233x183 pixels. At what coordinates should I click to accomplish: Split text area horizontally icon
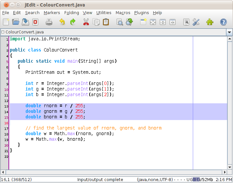point(163,22)
